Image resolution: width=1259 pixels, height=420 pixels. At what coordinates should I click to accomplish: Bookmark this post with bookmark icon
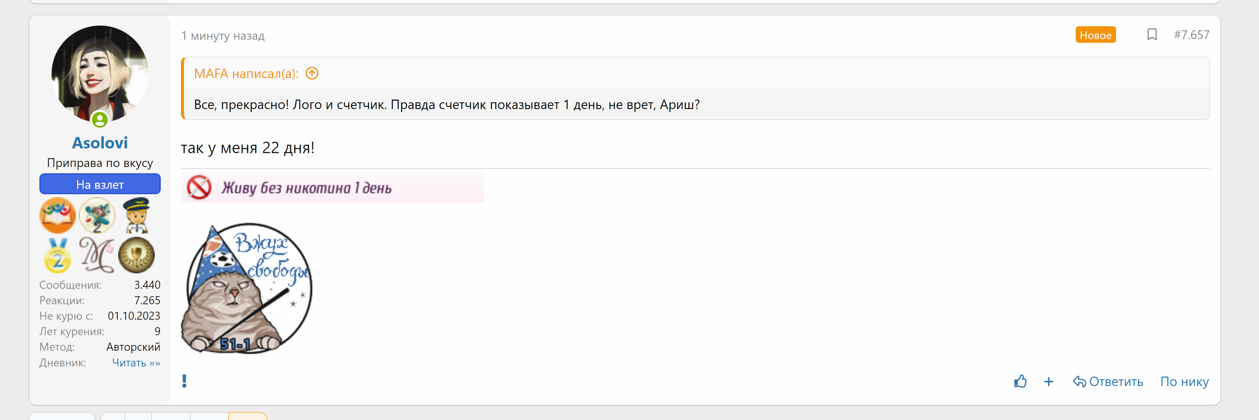pos(1151,35)
